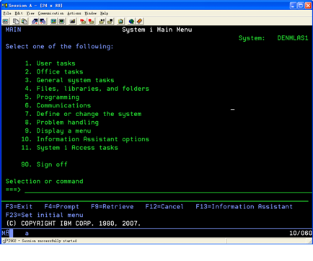Start macro recording with the Record icon
The width and height of the screenshot is (313, 261).
point(83,22)
